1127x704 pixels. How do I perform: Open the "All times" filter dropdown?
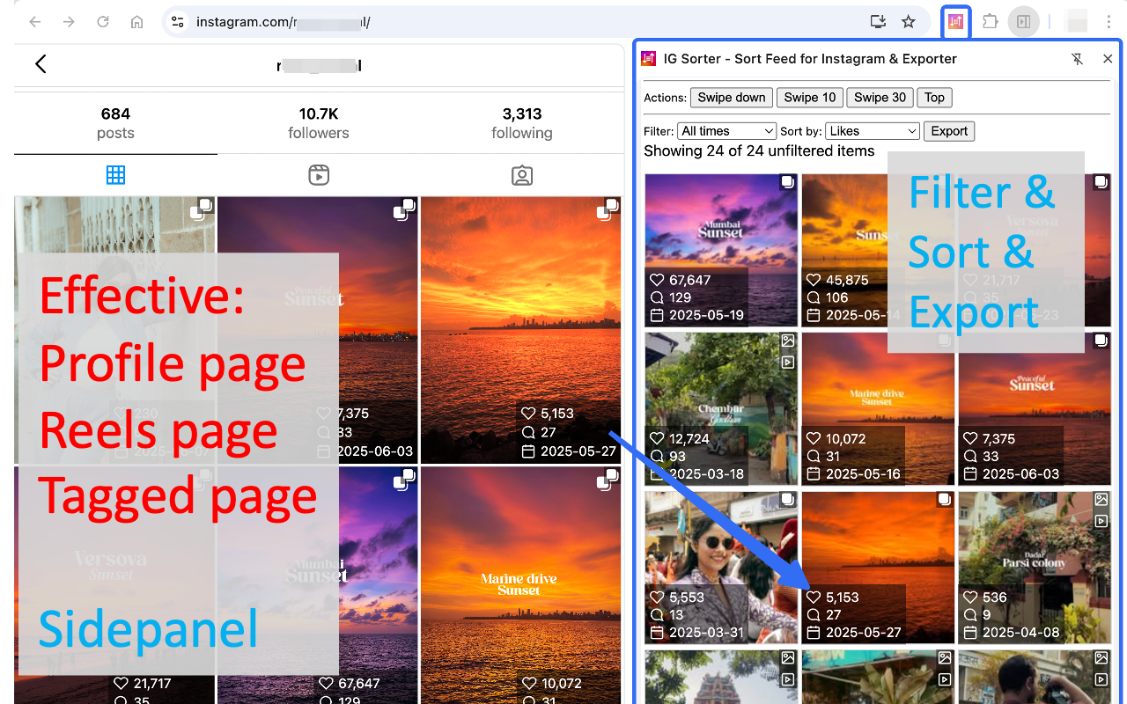click(x=726, y=130)
